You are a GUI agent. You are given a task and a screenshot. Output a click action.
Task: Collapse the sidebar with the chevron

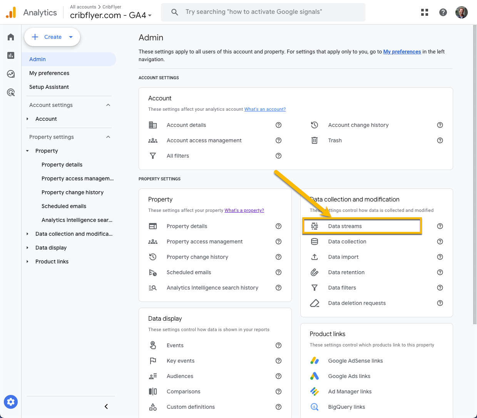coord(106,406)
